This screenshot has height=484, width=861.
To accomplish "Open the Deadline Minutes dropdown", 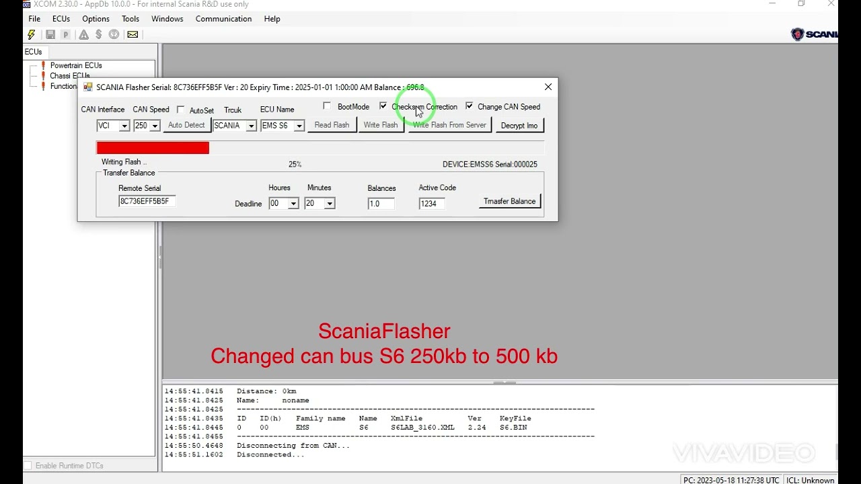I will [330, 204].
